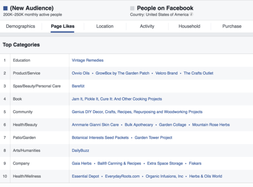Click the Bulk Apothecary link
Image resolution: width=253 pixels, height=187 pixels.
139,125
